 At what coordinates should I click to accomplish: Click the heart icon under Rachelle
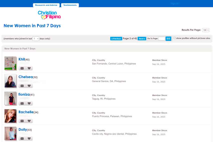pyautogui.click(x=29, y=121)
